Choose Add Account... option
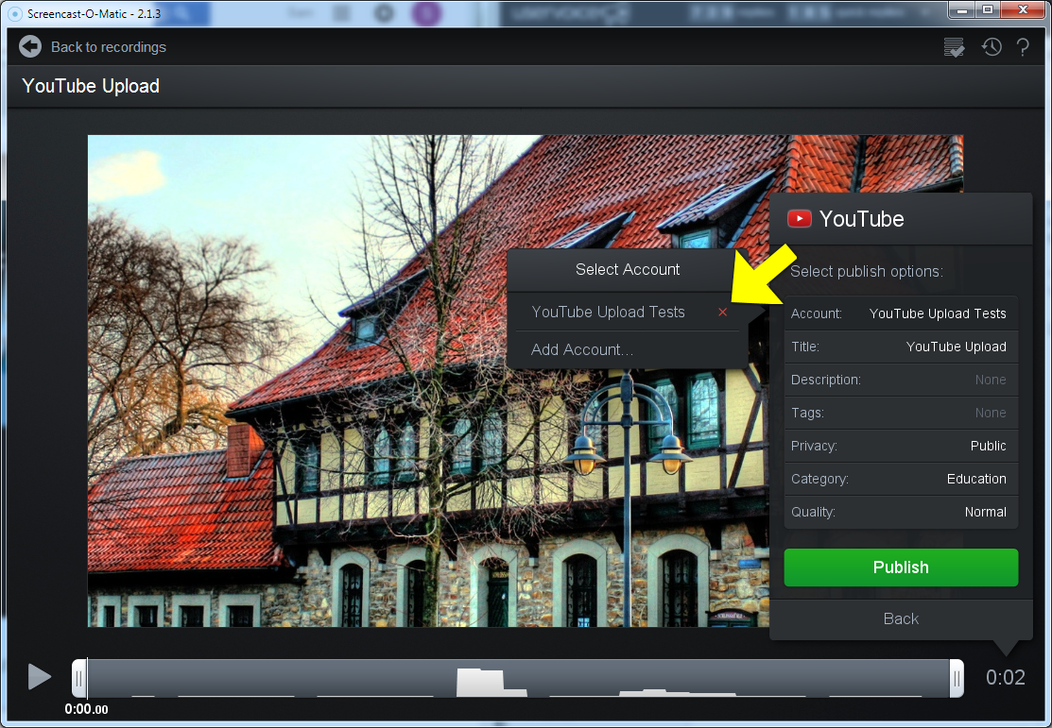The height and width of the screenshot is (728, 1052). (x=581, y=349)
